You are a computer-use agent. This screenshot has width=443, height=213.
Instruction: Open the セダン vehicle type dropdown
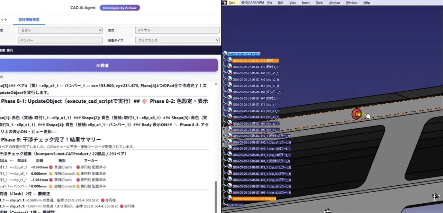(60, 30)
